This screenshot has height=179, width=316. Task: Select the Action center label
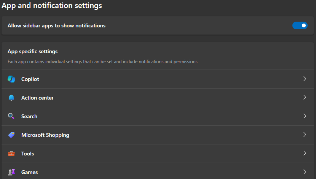pos(37,98)
